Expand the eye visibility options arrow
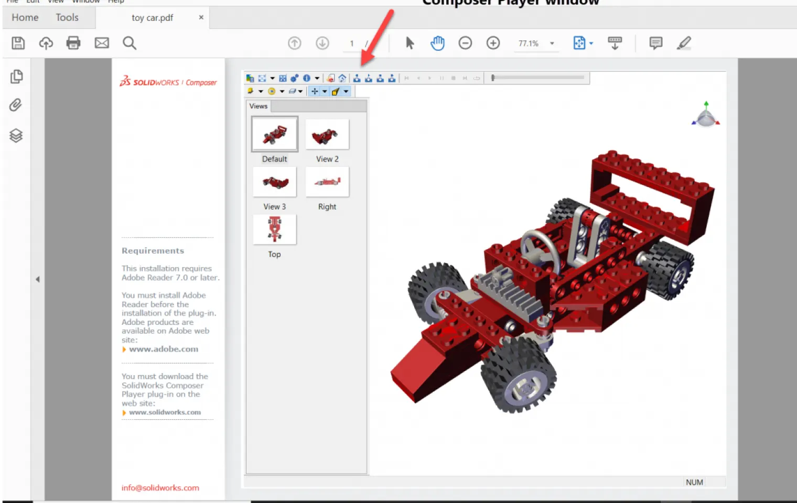Screen dimensions: 797x503 [x=282, y=91]
